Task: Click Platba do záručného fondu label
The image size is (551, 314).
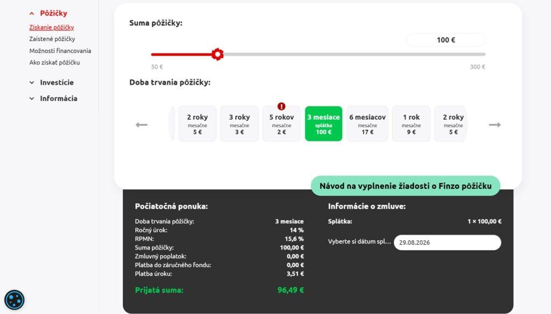Action: [173, 265]
